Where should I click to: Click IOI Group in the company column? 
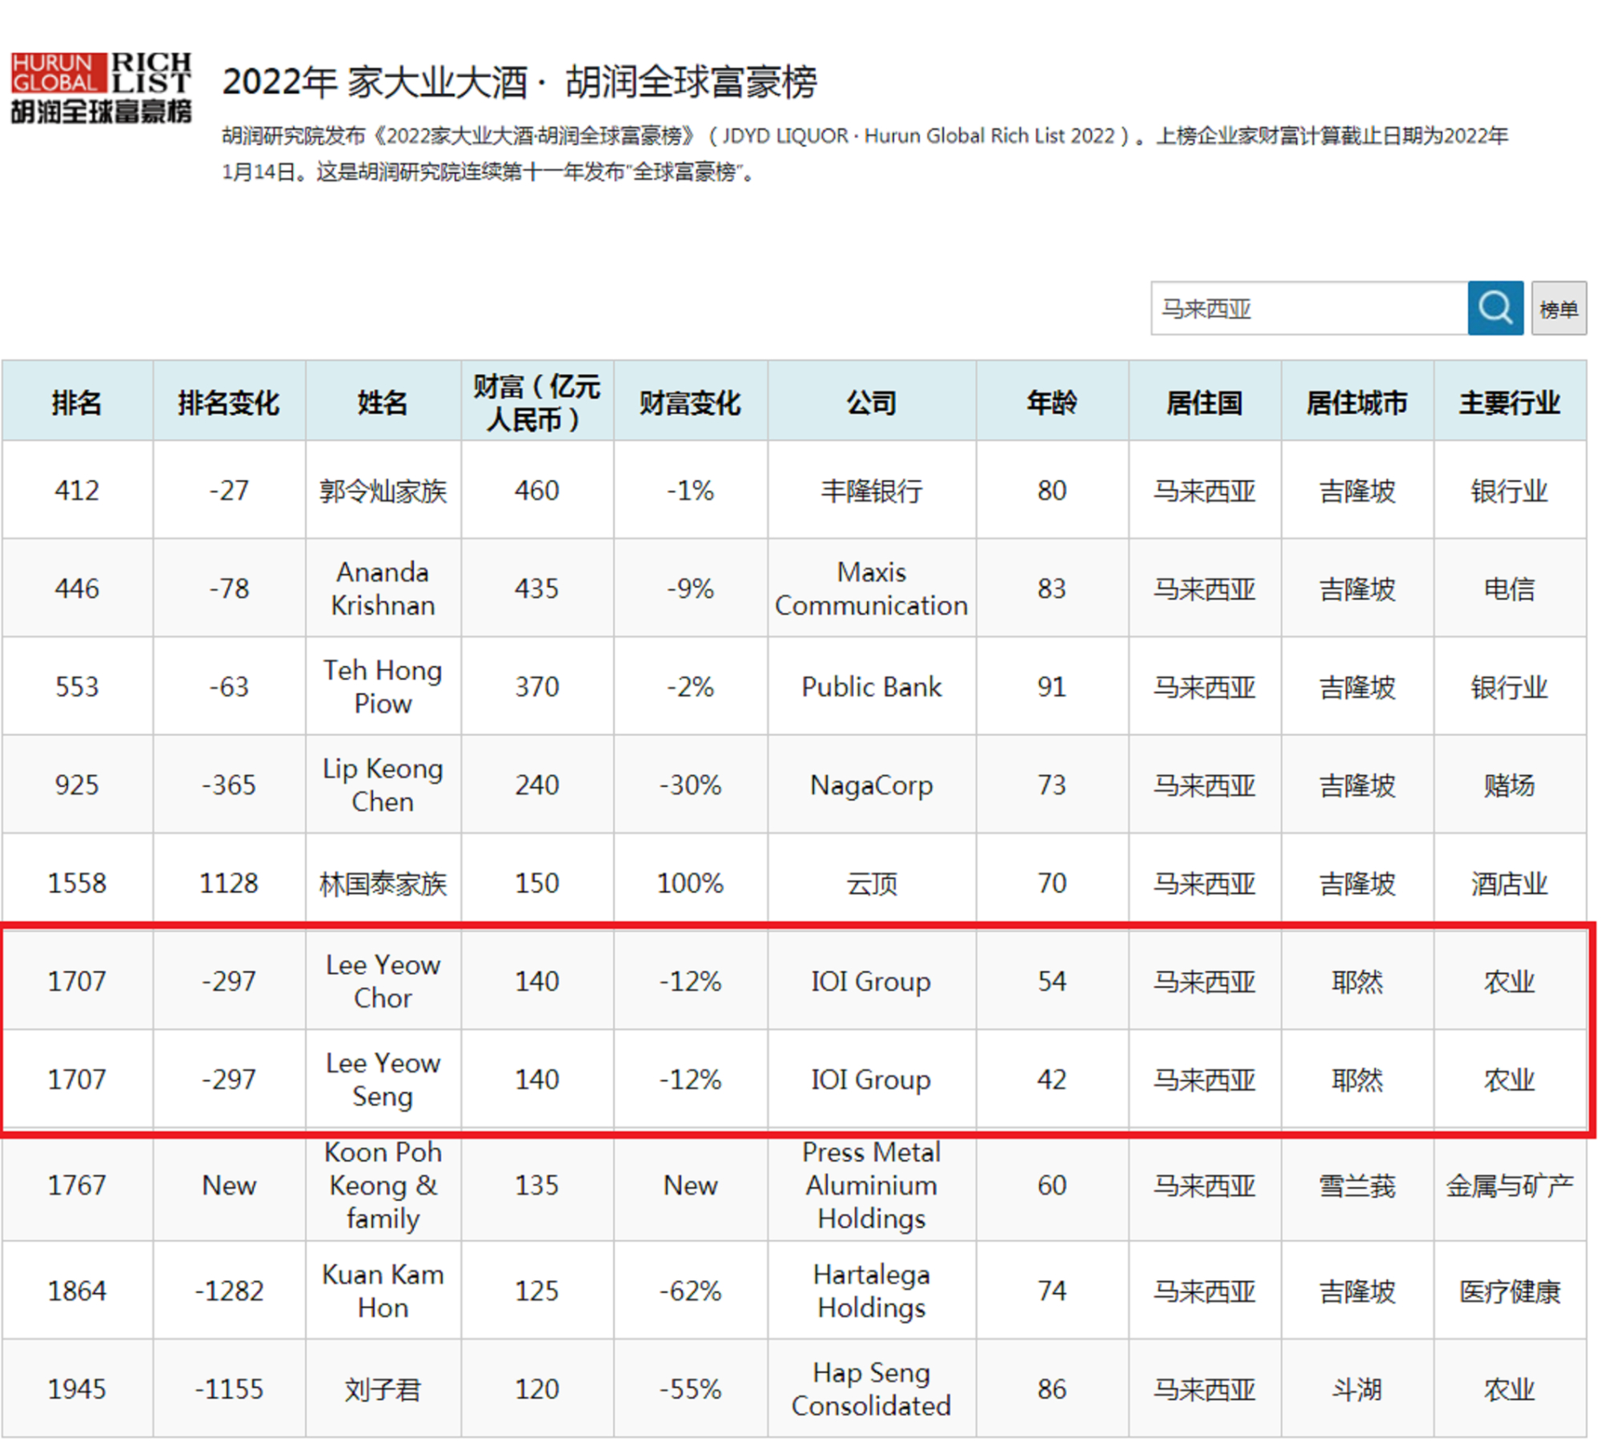click(x=872, y=981)
